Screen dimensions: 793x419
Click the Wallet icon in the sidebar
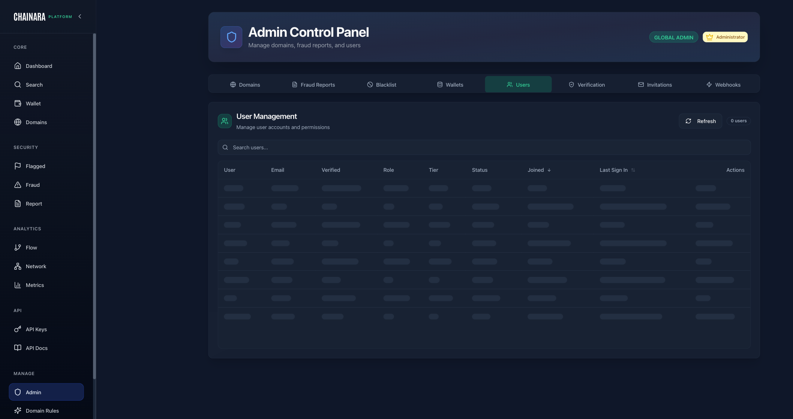18,103
